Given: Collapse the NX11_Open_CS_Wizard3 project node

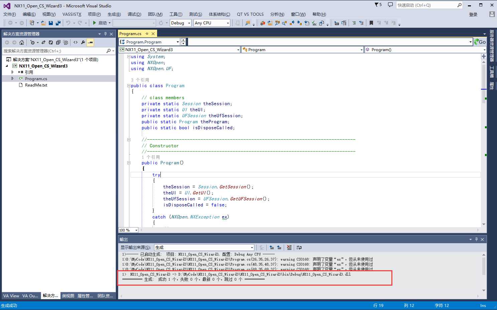Looking at the screenshot, I should [x=7, y=66].
